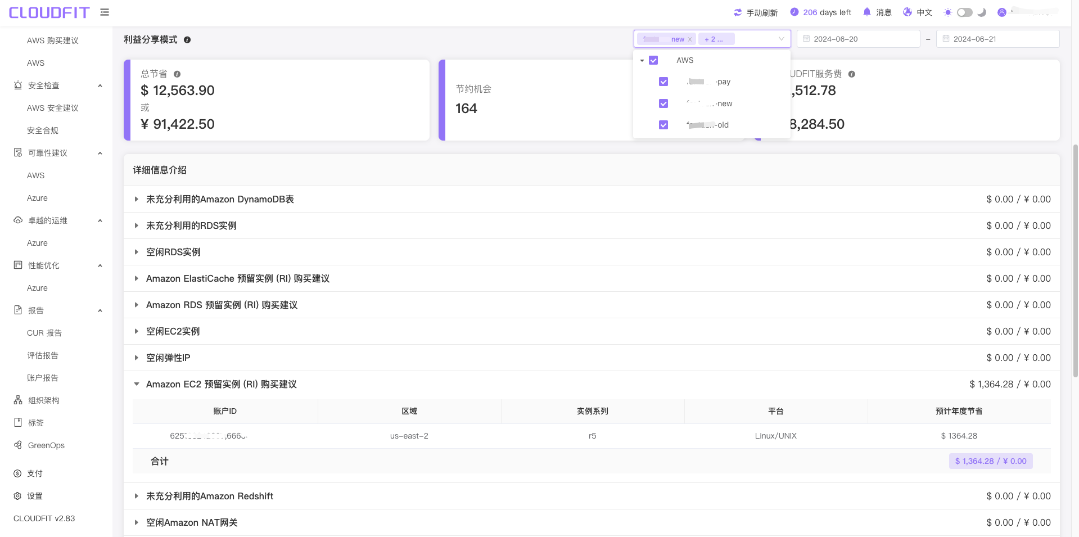Viewport: 1079px width, 537px height.
Task: Click the 报告 sidebar icon
Action: coord(18,310)
